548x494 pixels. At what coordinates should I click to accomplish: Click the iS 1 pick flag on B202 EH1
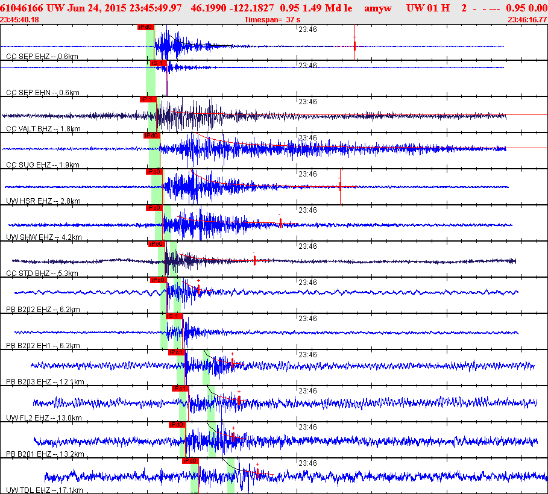click(x=173, y=316)
